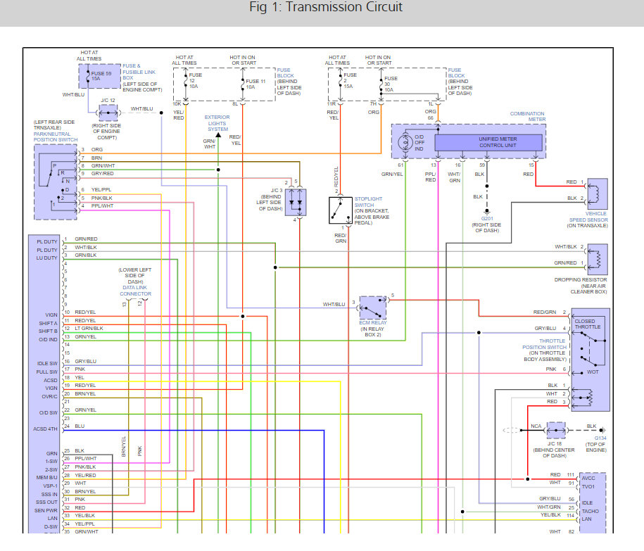Open the Data Link Connector link

pyautogui.click(x=136, y=291)
